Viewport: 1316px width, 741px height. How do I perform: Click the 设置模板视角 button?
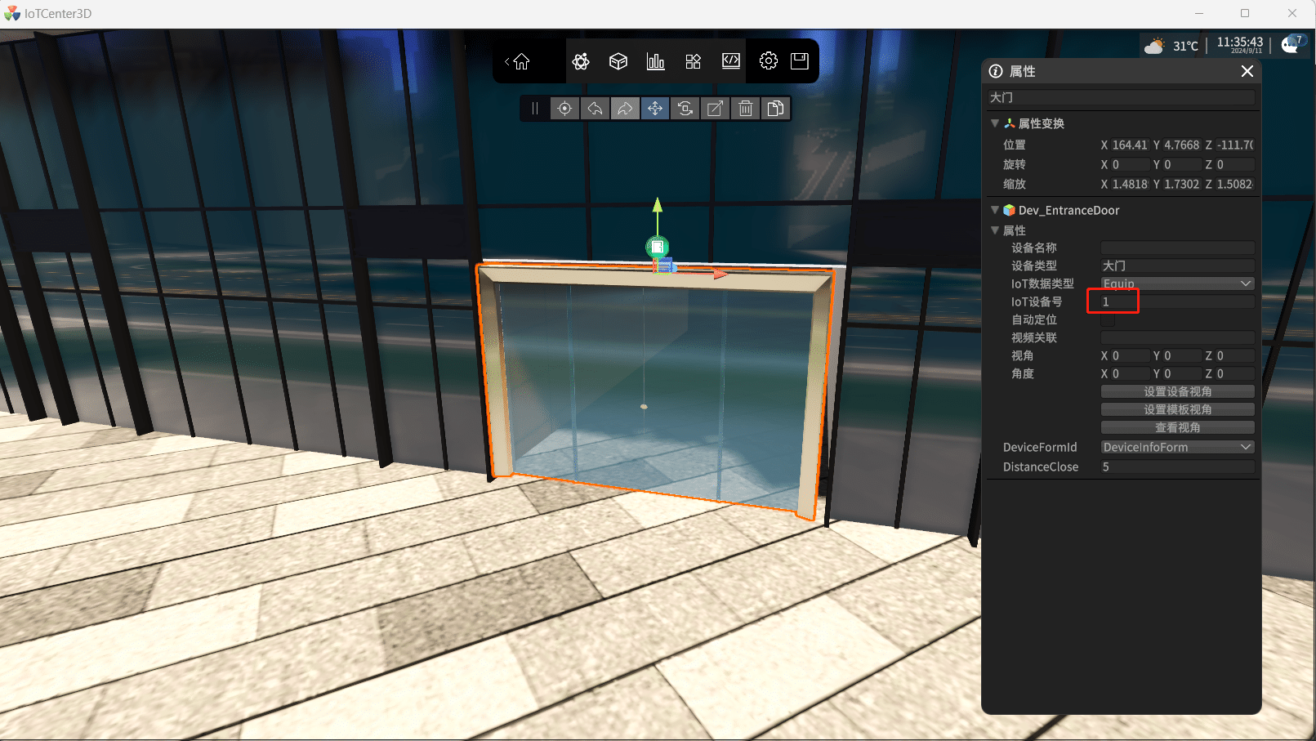(x=1177, y=409)
